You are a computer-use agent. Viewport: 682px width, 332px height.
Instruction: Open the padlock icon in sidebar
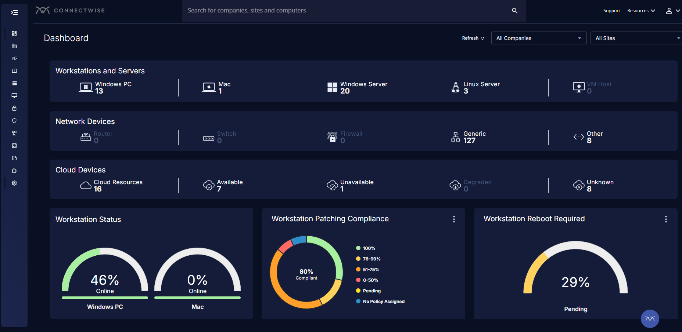[14, 108]
